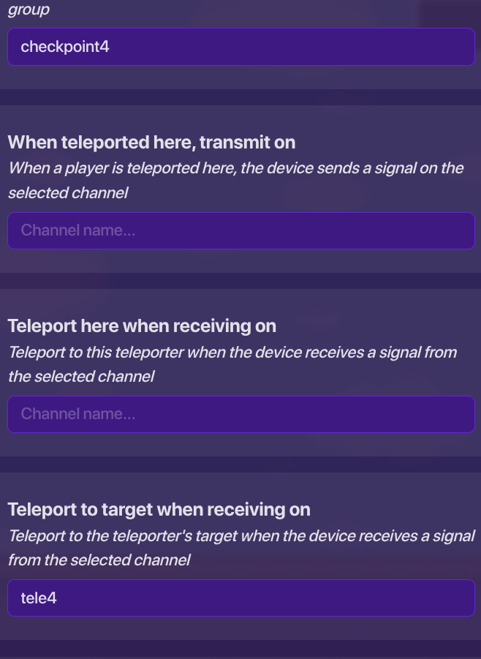The image size is (481, 659).
Task: Click the "group" label text
Action: coord(29,10)
